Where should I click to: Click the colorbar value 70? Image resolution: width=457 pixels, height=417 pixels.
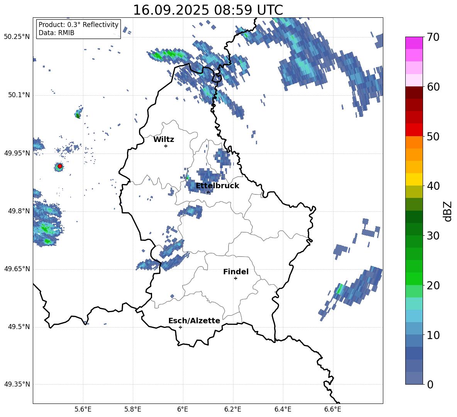pos(433,37)
